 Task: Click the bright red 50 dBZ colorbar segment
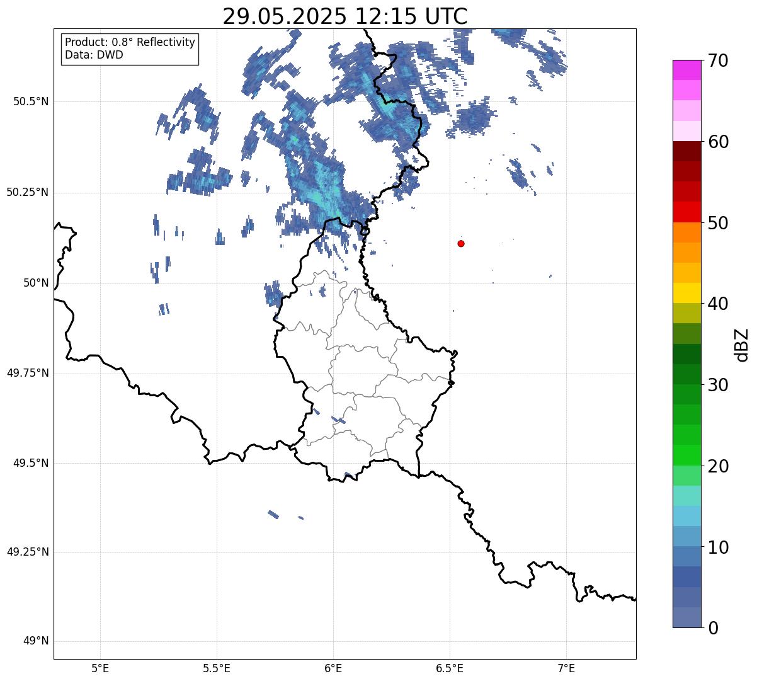[687, 212]
